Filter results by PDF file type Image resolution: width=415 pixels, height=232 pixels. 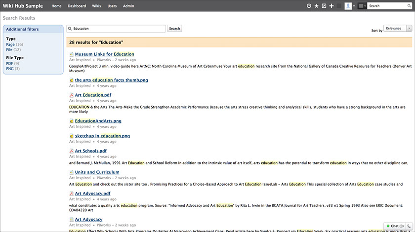pos(9,63)
